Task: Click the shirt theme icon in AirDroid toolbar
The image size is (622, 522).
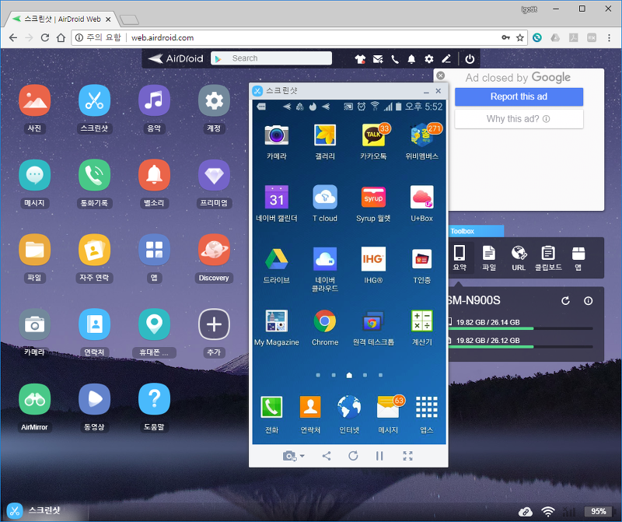Action: (x=360, y=59)
